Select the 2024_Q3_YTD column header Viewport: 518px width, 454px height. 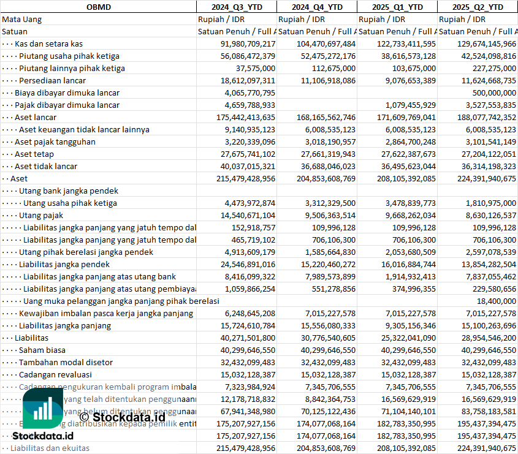coord(237,7)
